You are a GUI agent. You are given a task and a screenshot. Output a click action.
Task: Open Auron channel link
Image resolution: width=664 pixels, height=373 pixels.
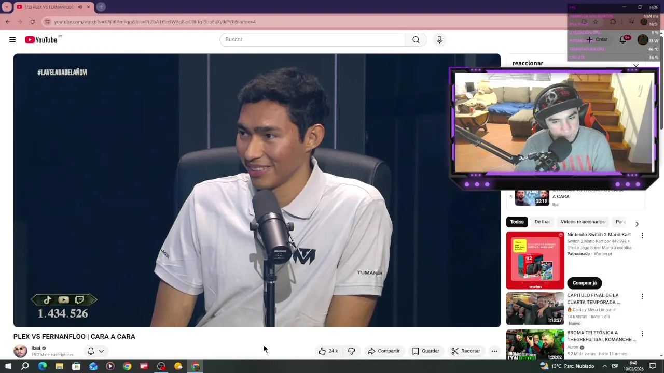(x=573, y=347)
